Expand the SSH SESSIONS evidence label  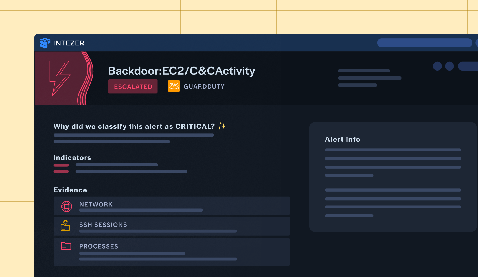[103, 225]
